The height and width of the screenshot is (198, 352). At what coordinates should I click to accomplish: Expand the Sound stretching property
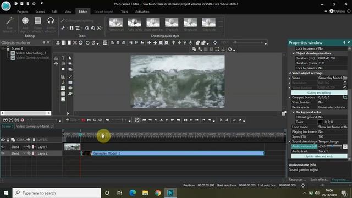coord(290,142)
